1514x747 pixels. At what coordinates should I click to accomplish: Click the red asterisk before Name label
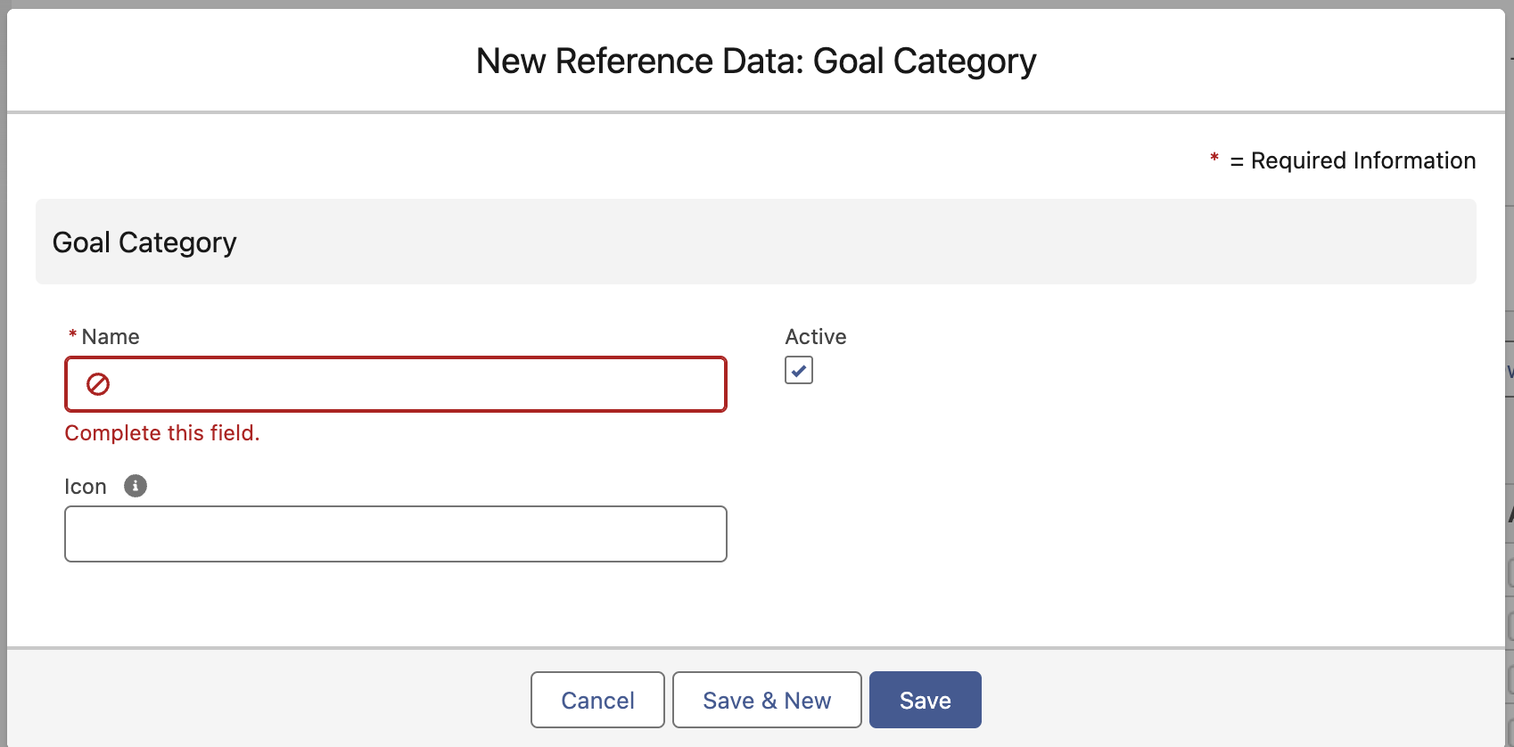point(72,336)
